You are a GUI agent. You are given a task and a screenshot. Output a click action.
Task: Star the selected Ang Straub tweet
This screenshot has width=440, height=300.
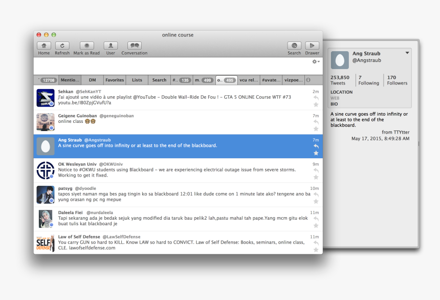(x=316, y=153)
